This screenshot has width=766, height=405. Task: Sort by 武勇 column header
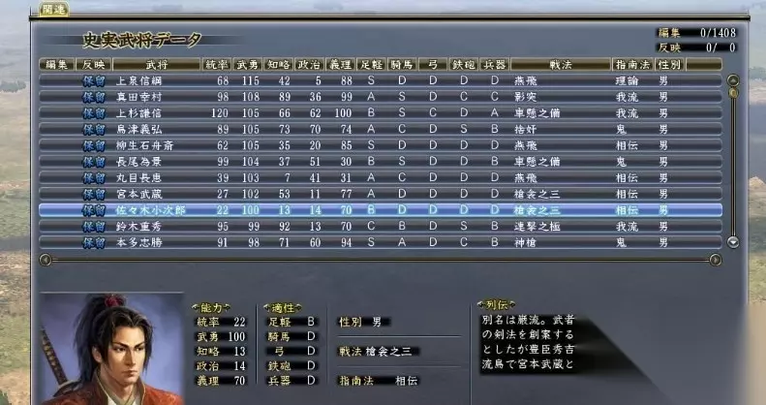(248, 65)
